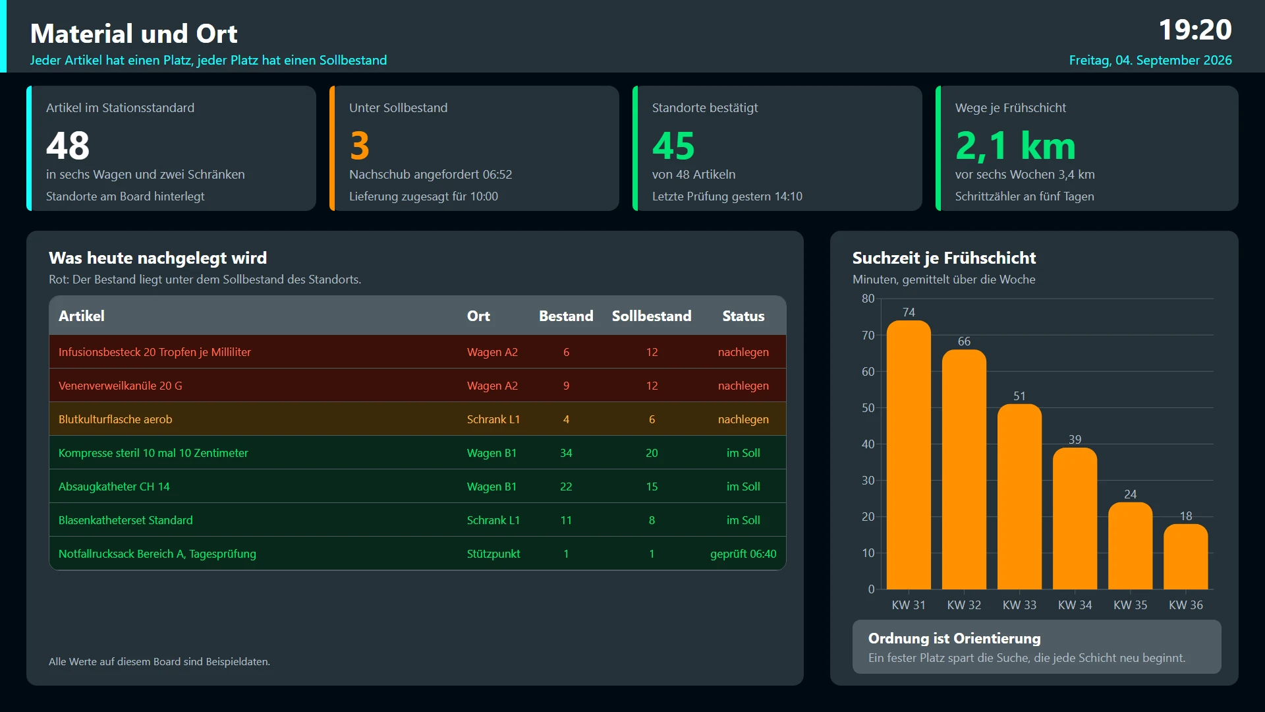Viewport: 1265px width, 712px height.
Task: Select the 'Absaugkatheter CH 14' article
Action: (114, 487)
